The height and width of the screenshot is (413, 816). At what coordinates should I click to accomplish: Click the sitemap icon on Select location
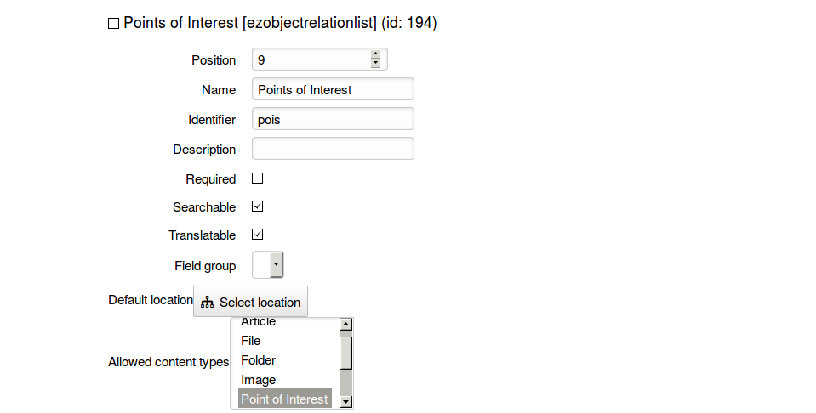[x=207, y=302]
